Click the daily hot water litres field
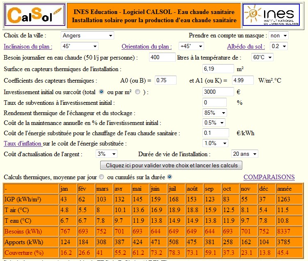 coord(162,58)
